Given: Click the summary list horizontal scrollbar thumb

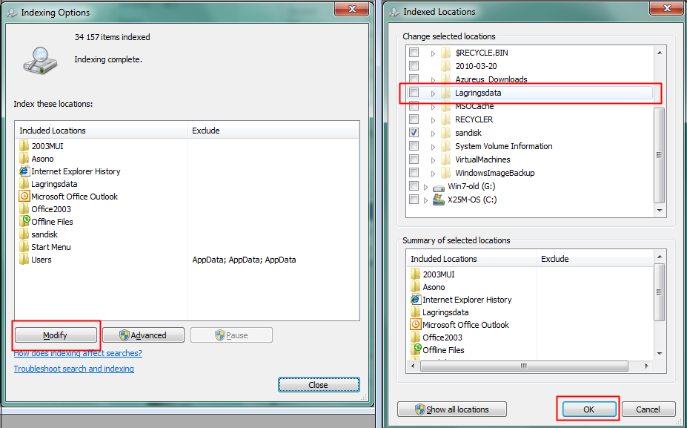Looking at the screenshot, I should pos(524,366).
